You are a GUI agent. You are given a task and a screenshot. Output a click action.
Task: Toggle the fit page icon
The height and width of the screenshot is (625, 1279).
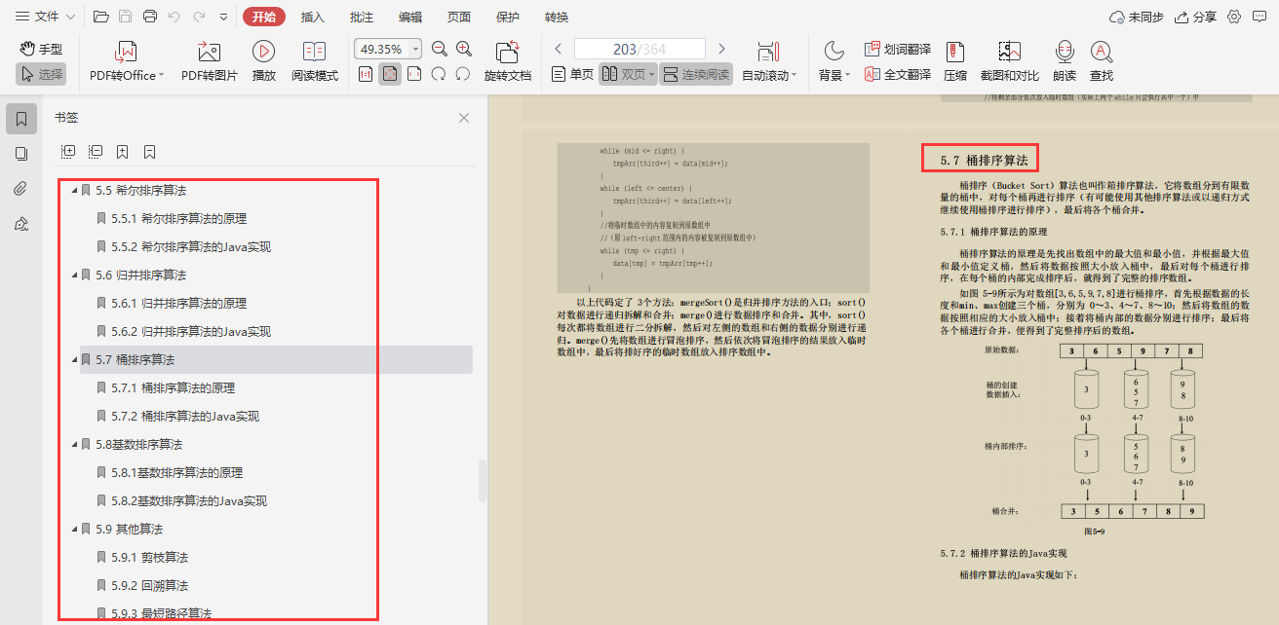390,74
